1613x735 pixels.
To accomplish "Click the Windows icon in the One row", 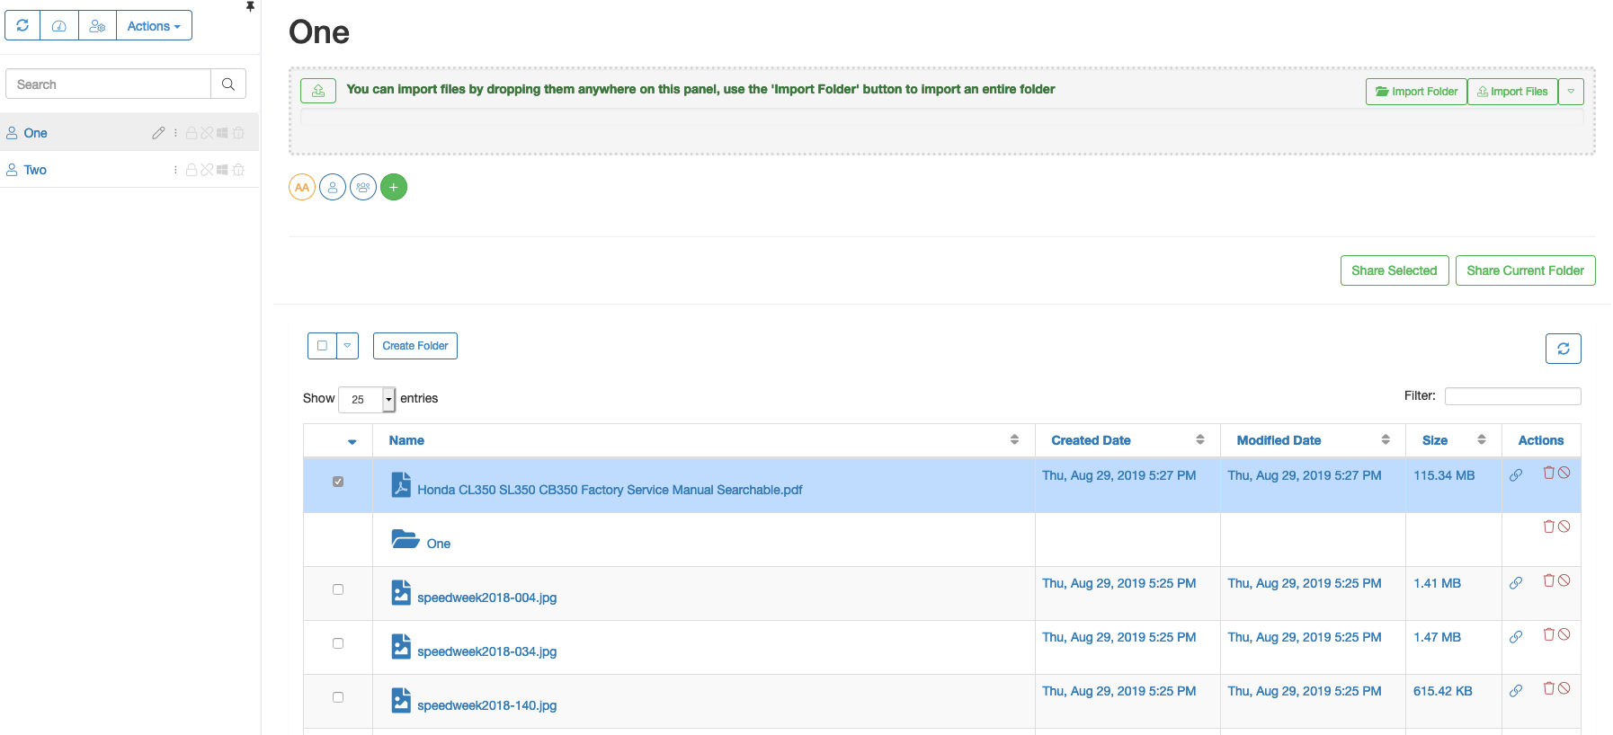I will [x=222, y=133].
